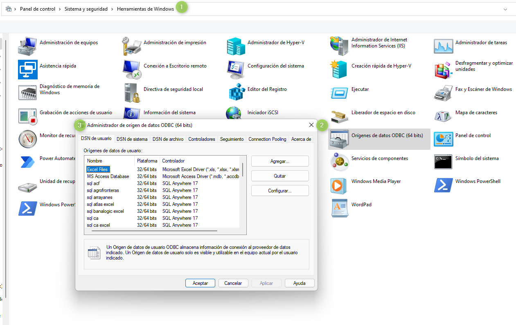The image size is (516, 325).
Task: Open Administrador de Hyper-V icon
Action: (236, 46)
